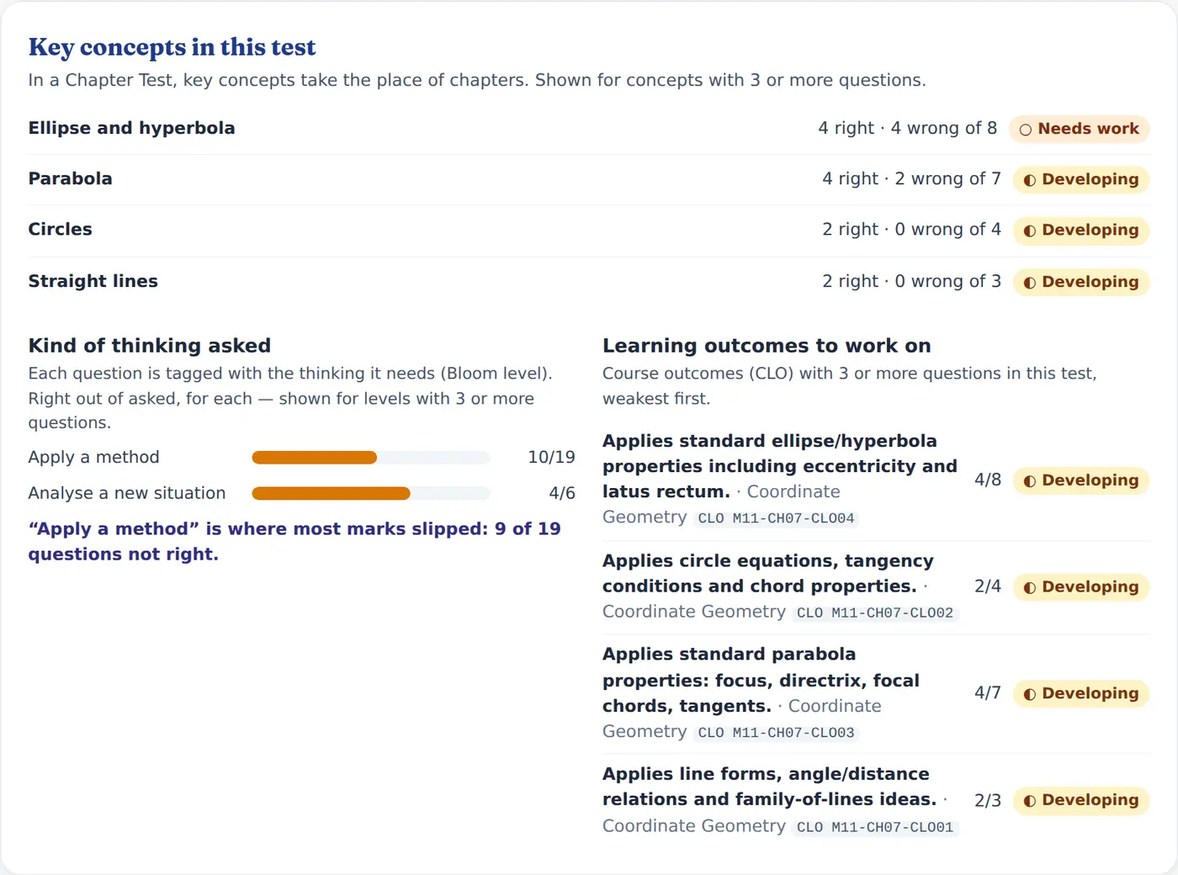The height and width of the screenshot is (875, 1178).
Task: Click the Kind of thinking asked heading
Action: click(150, 346)
